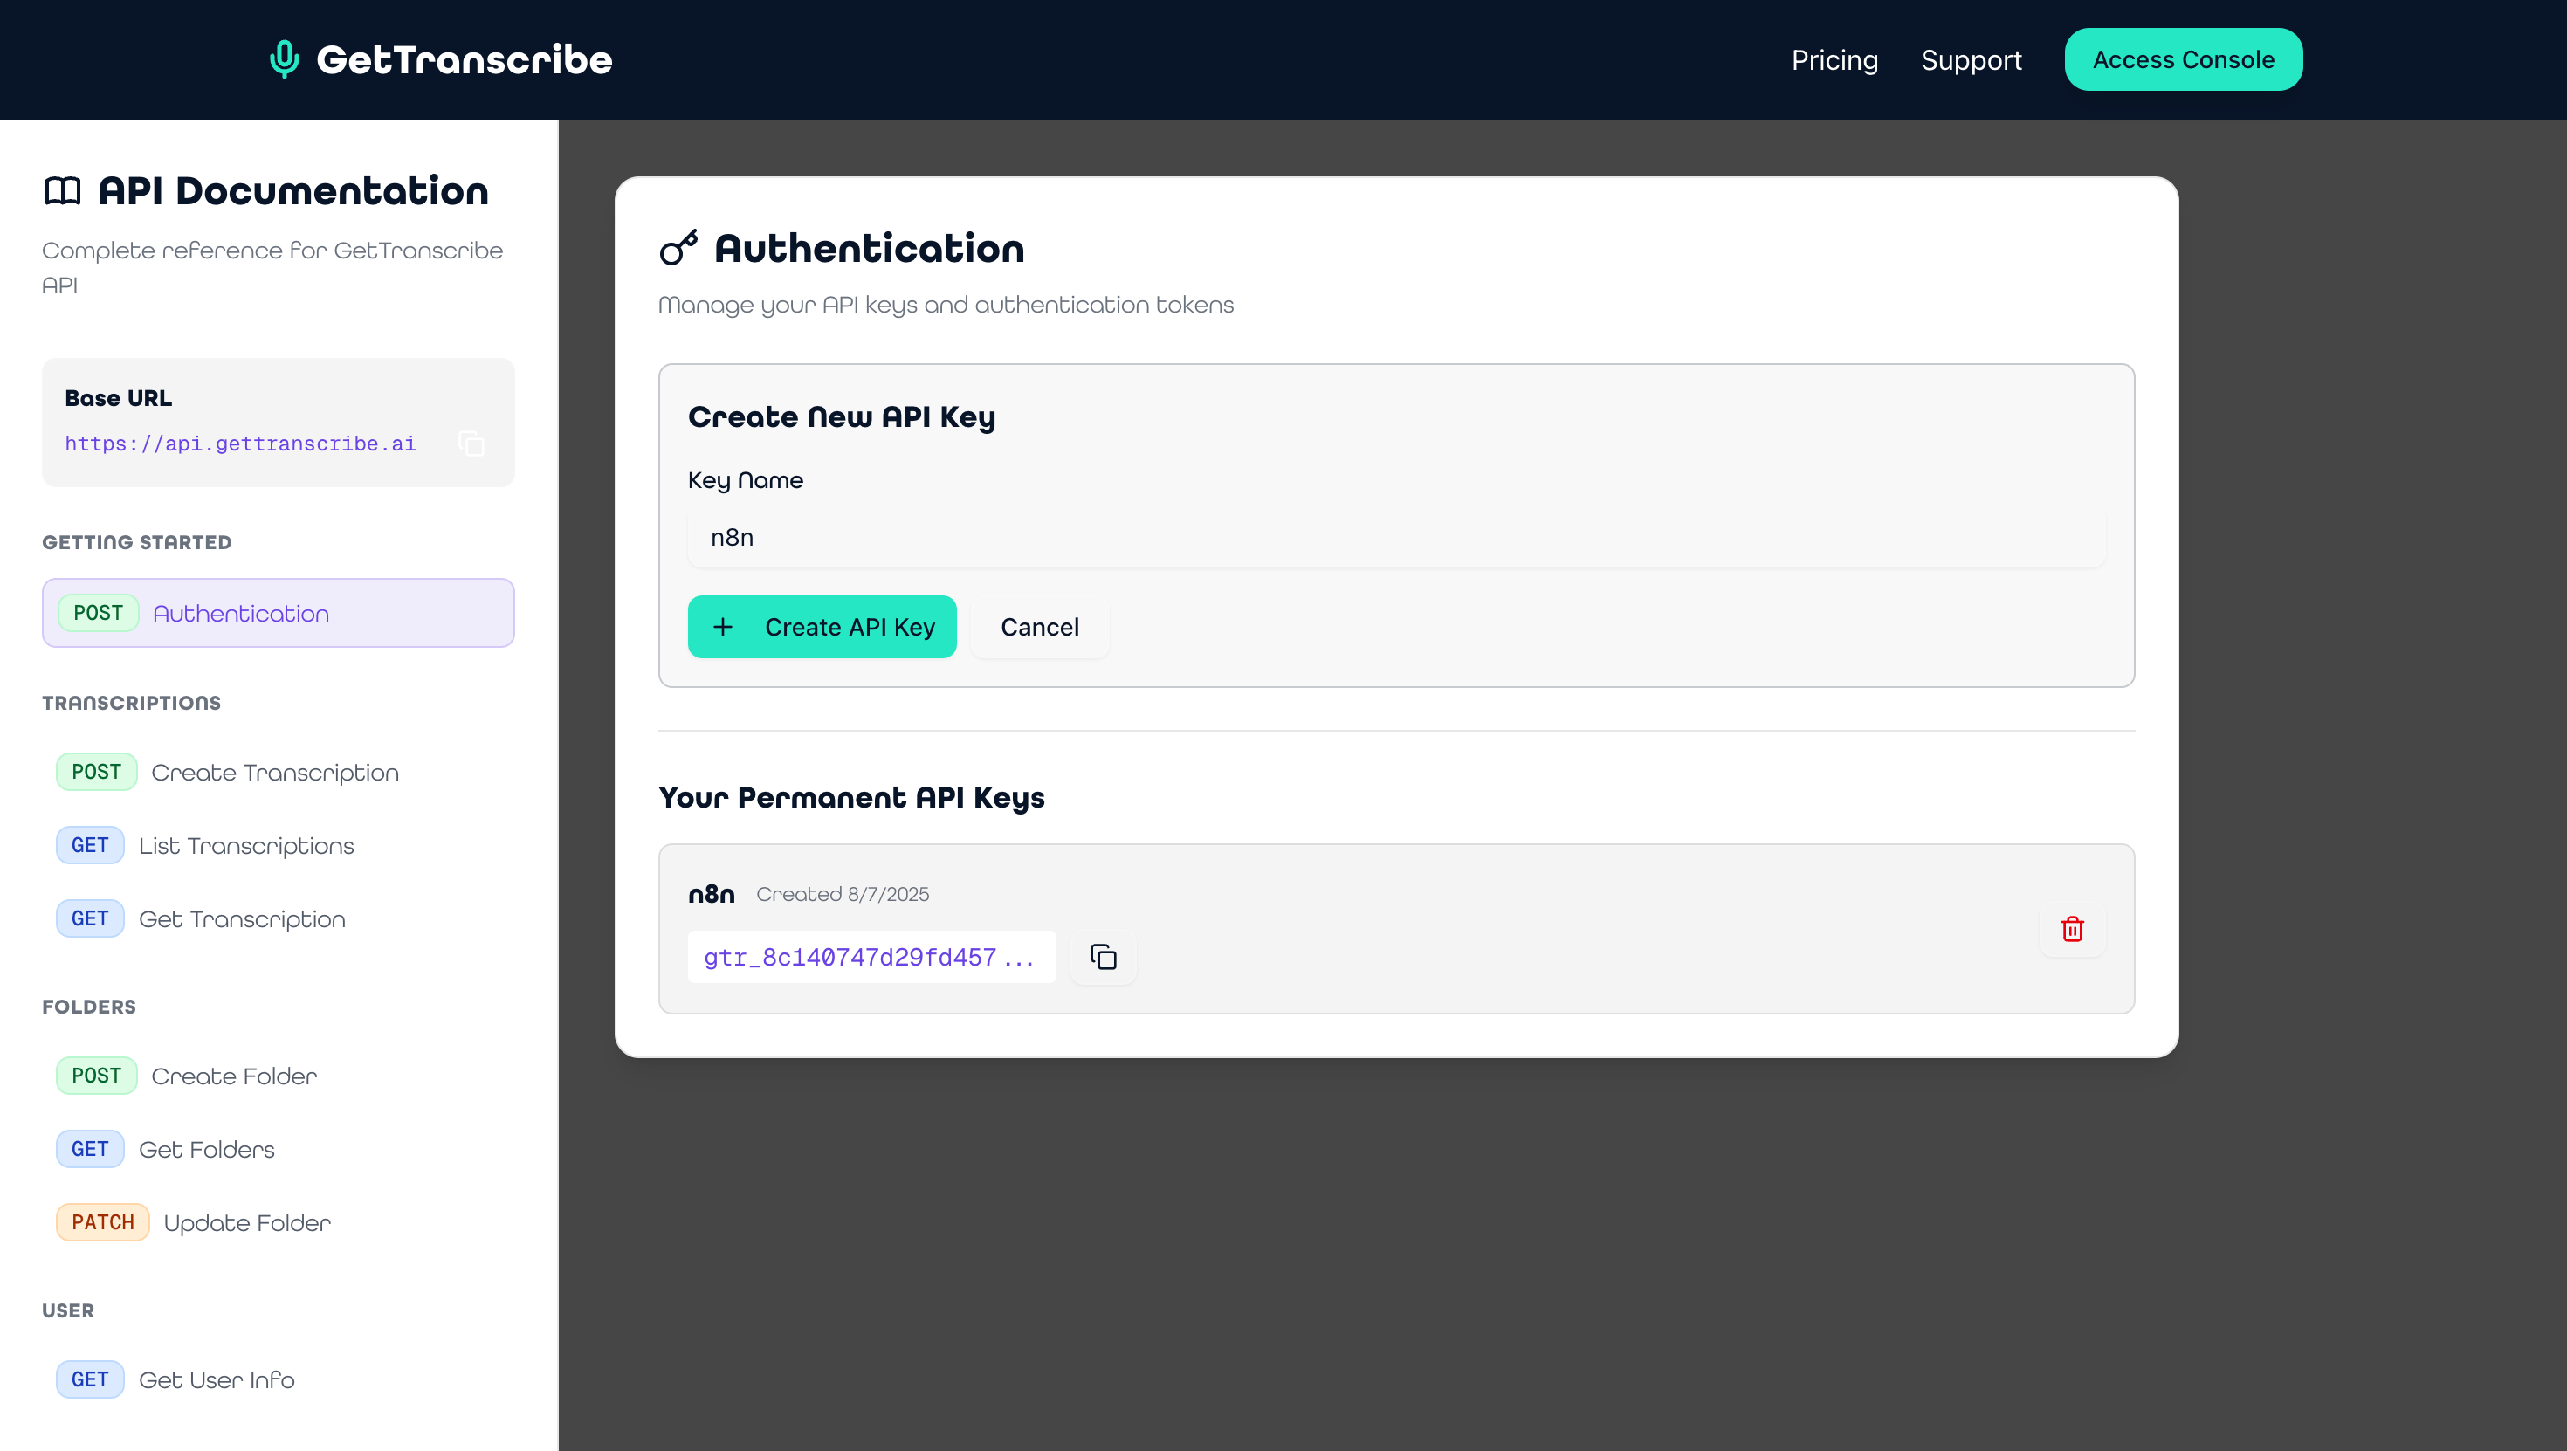Screen dimensions: 2567x1451
Task: Click the book icon beside API Documentation
Action: pyautogui.click(x=63, y=190)
